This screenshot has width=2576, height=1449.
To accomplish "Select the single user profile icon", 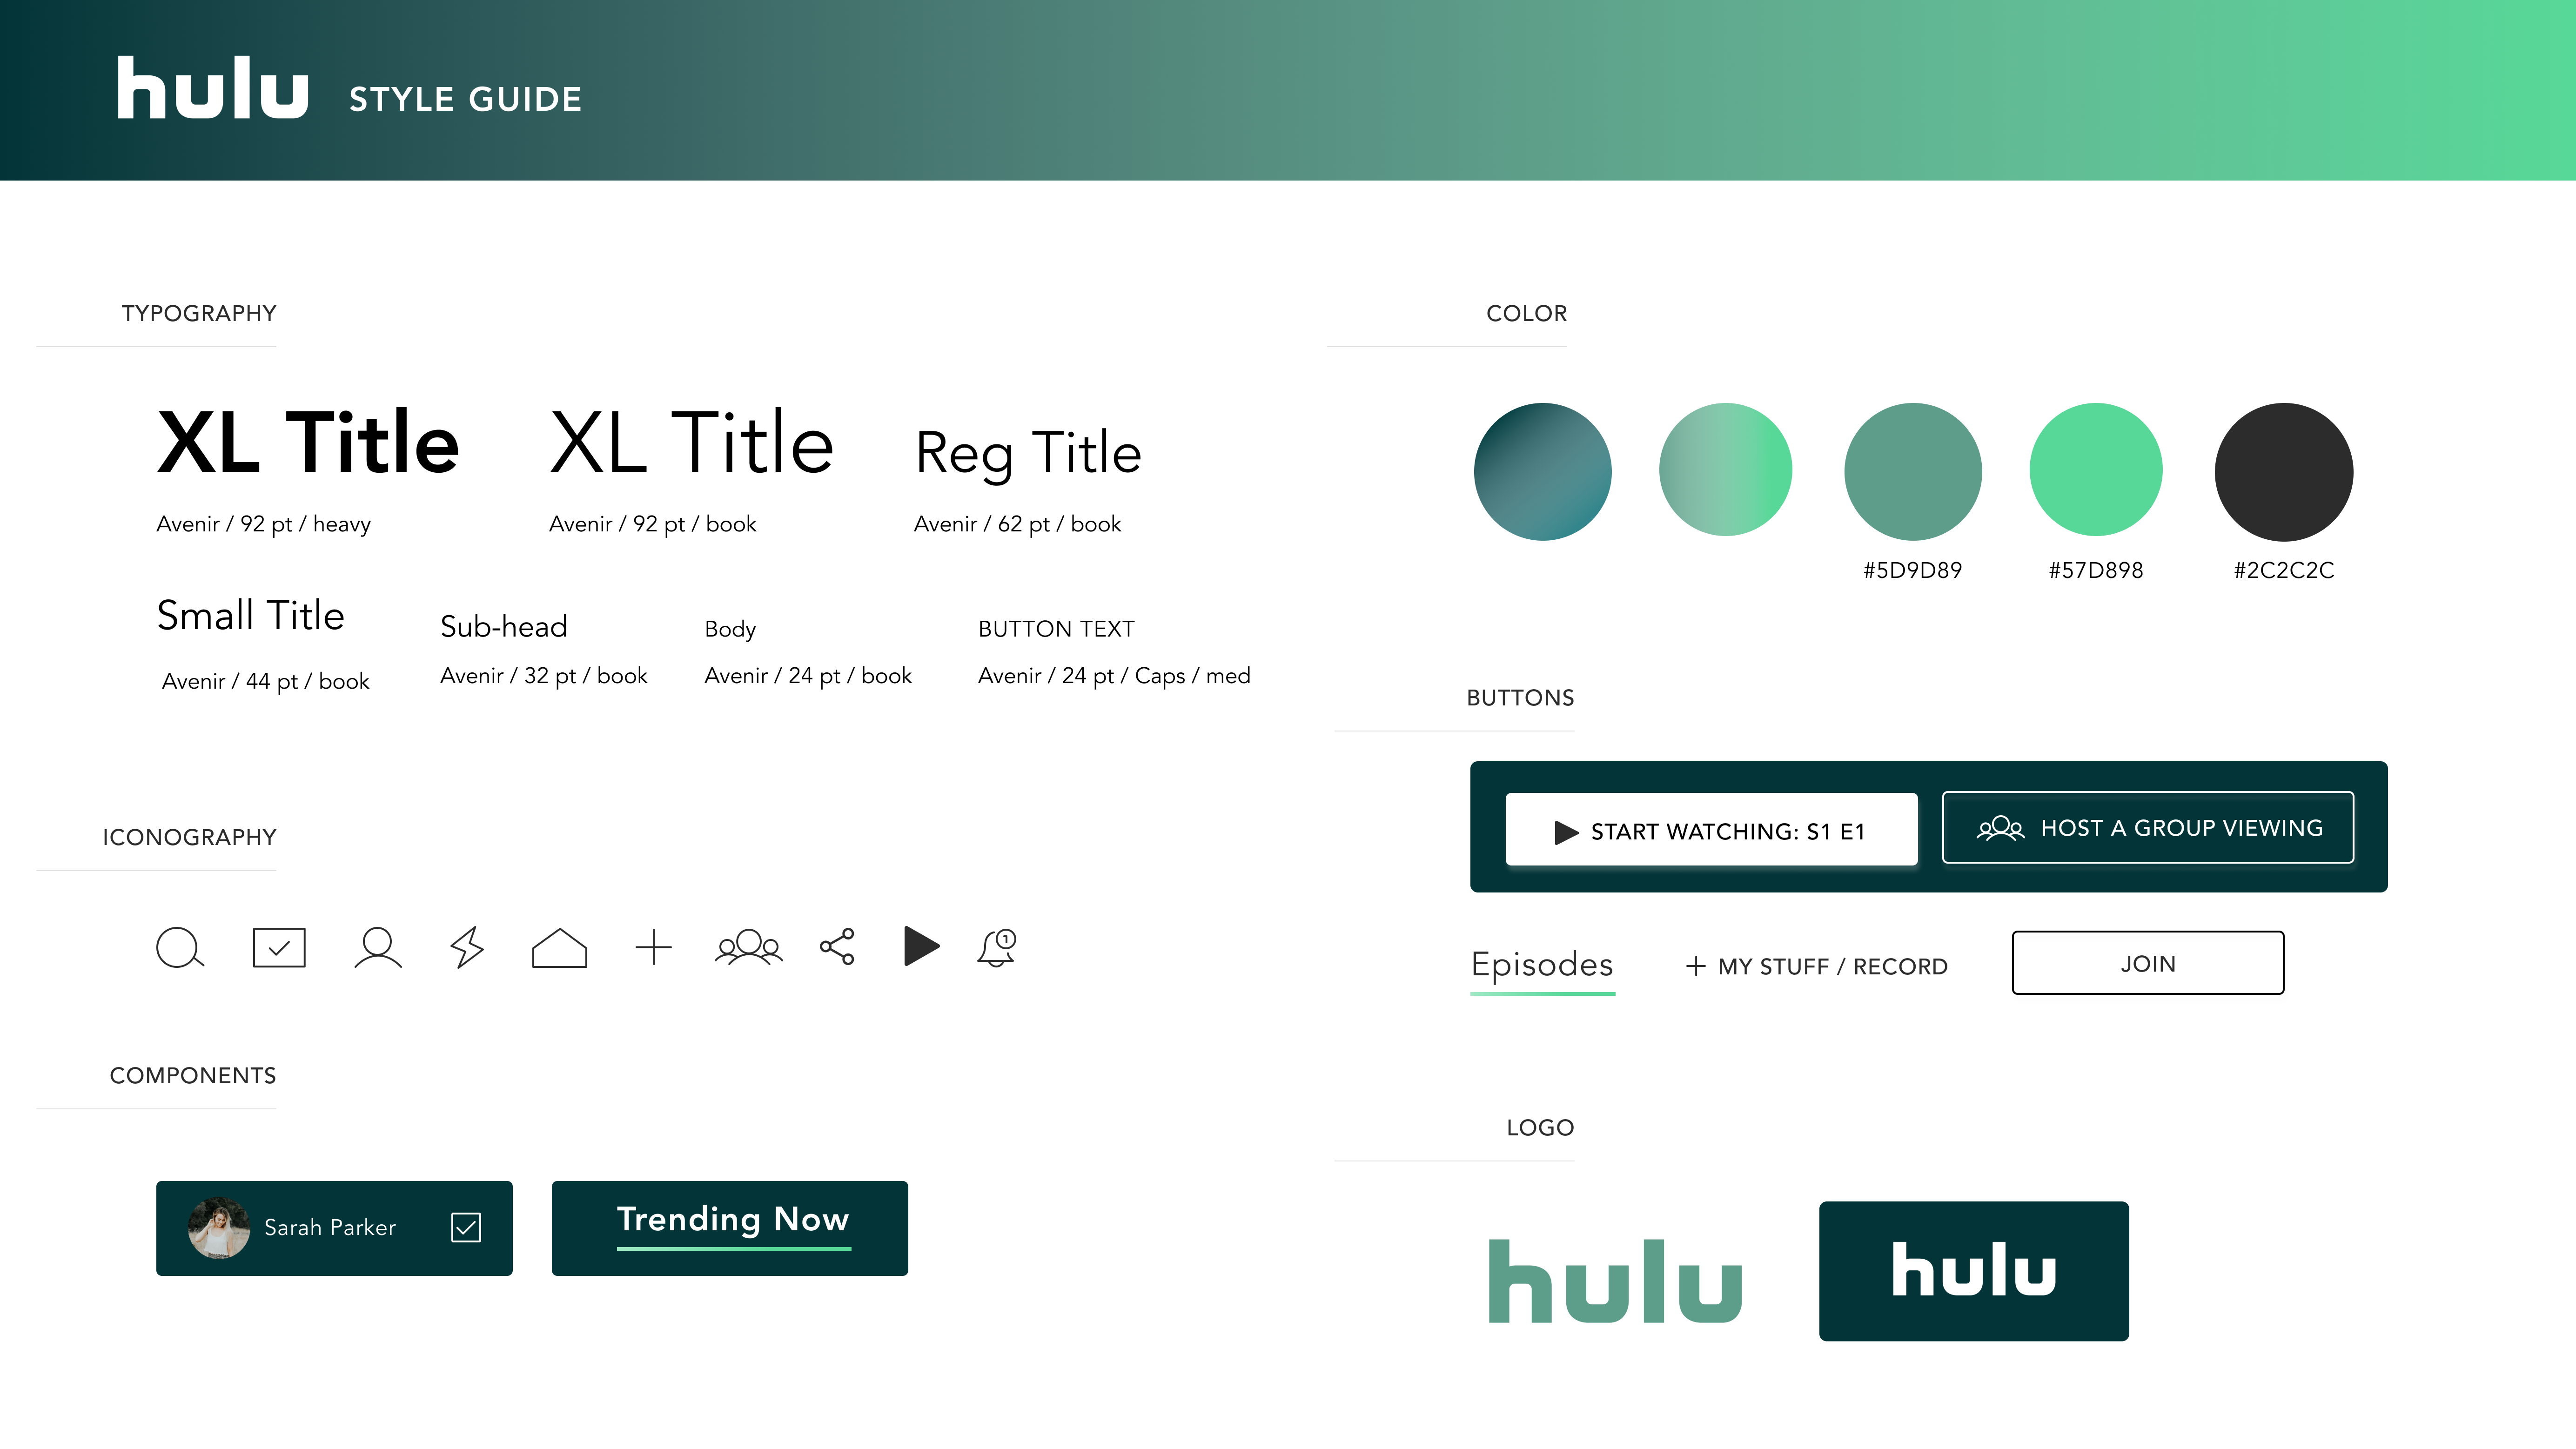I will pos(378,947).
